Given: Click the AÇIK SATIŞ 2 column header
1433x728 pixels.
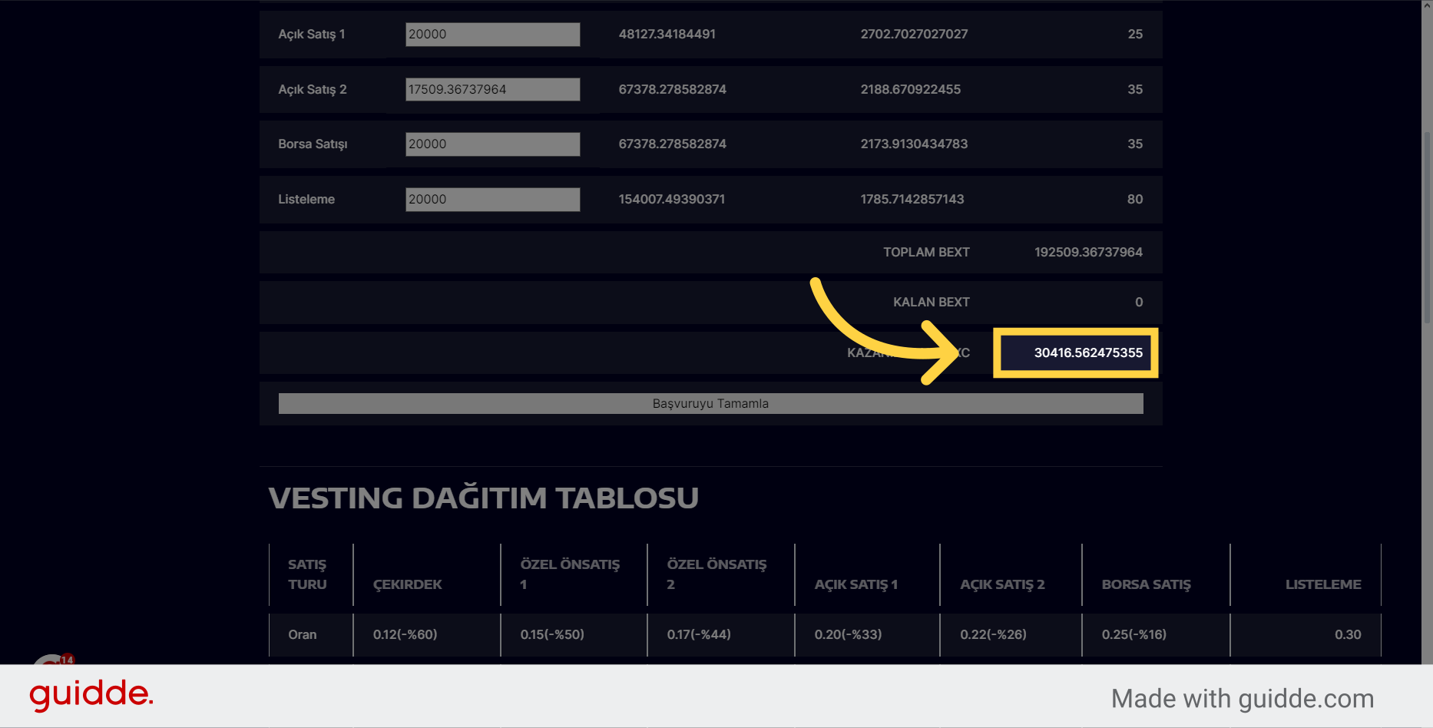Looking at the screenshot, I should coord(1002,584).
